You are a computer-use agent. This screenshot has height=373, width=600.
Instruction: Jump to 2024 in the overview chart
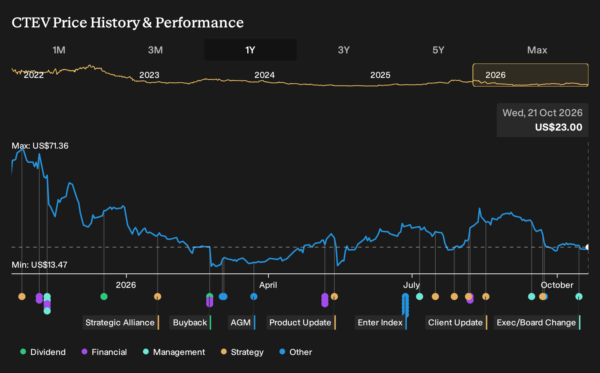point(265,75)
